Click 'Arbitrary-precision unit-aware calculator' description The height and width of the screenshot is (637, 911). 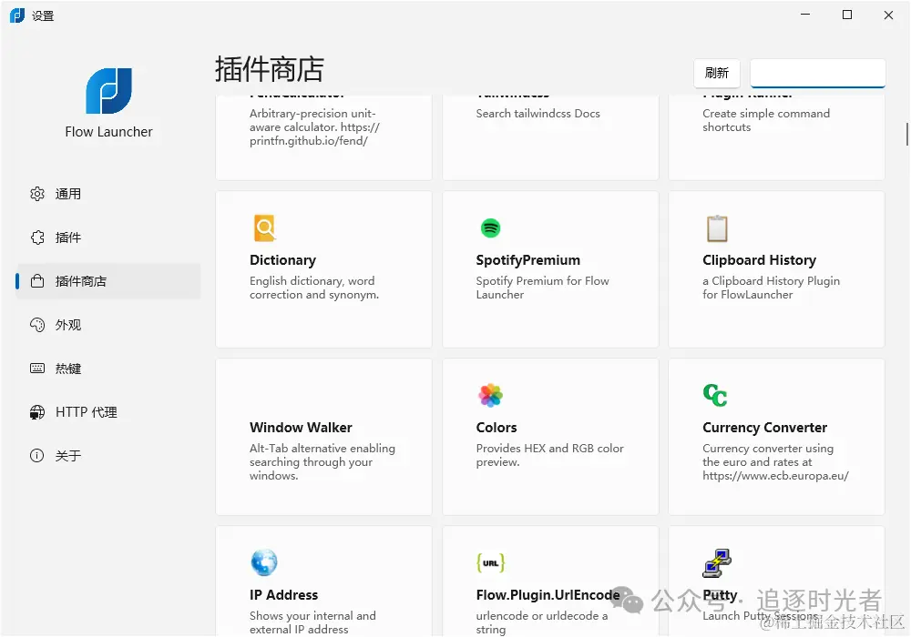(314, 127)
